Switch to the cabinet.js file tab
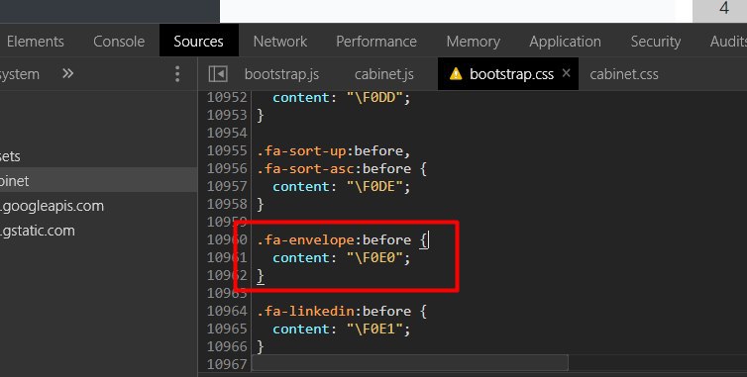747x377 pixels. tap(384, 74)
